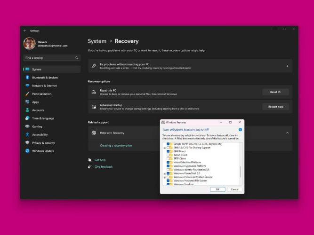Click the Give feedback icon
Screen dimensions: 314x235
pos(90,166)
